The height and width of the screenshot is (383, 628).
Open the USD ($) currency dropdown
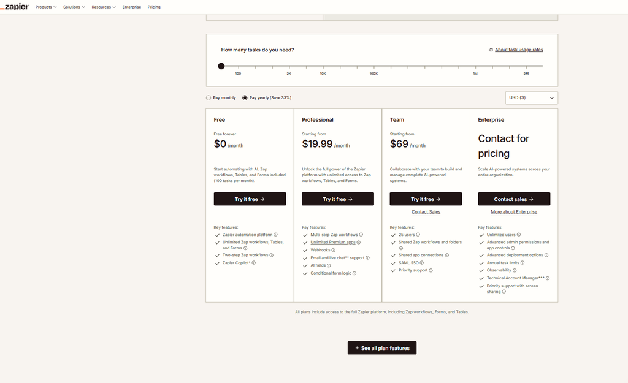(x=532, y=97)
